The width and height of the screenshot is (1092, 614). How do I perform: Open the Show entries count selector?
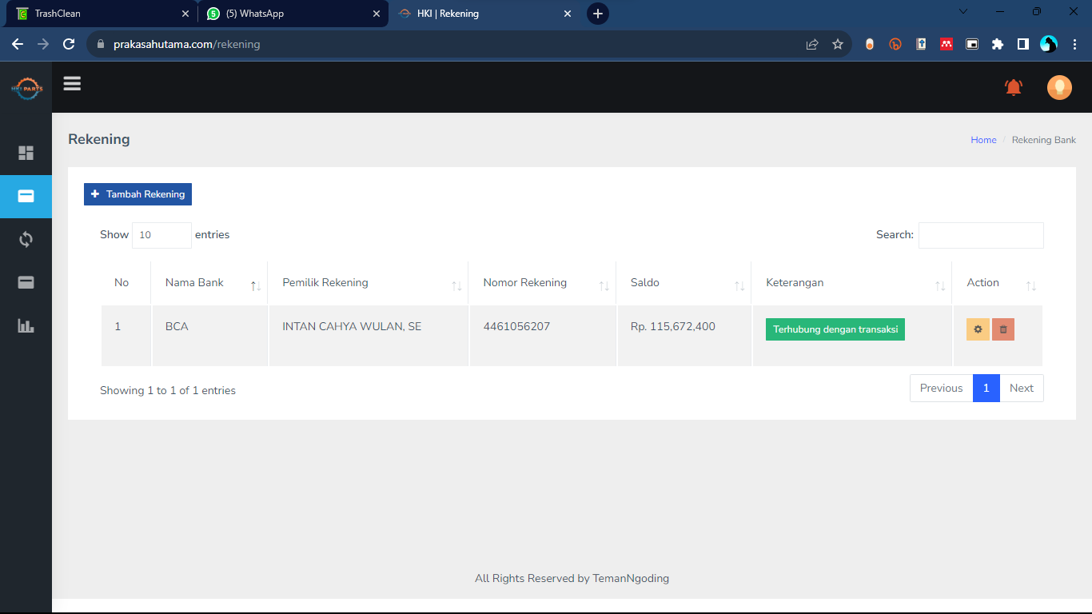(x=161, y=235)
